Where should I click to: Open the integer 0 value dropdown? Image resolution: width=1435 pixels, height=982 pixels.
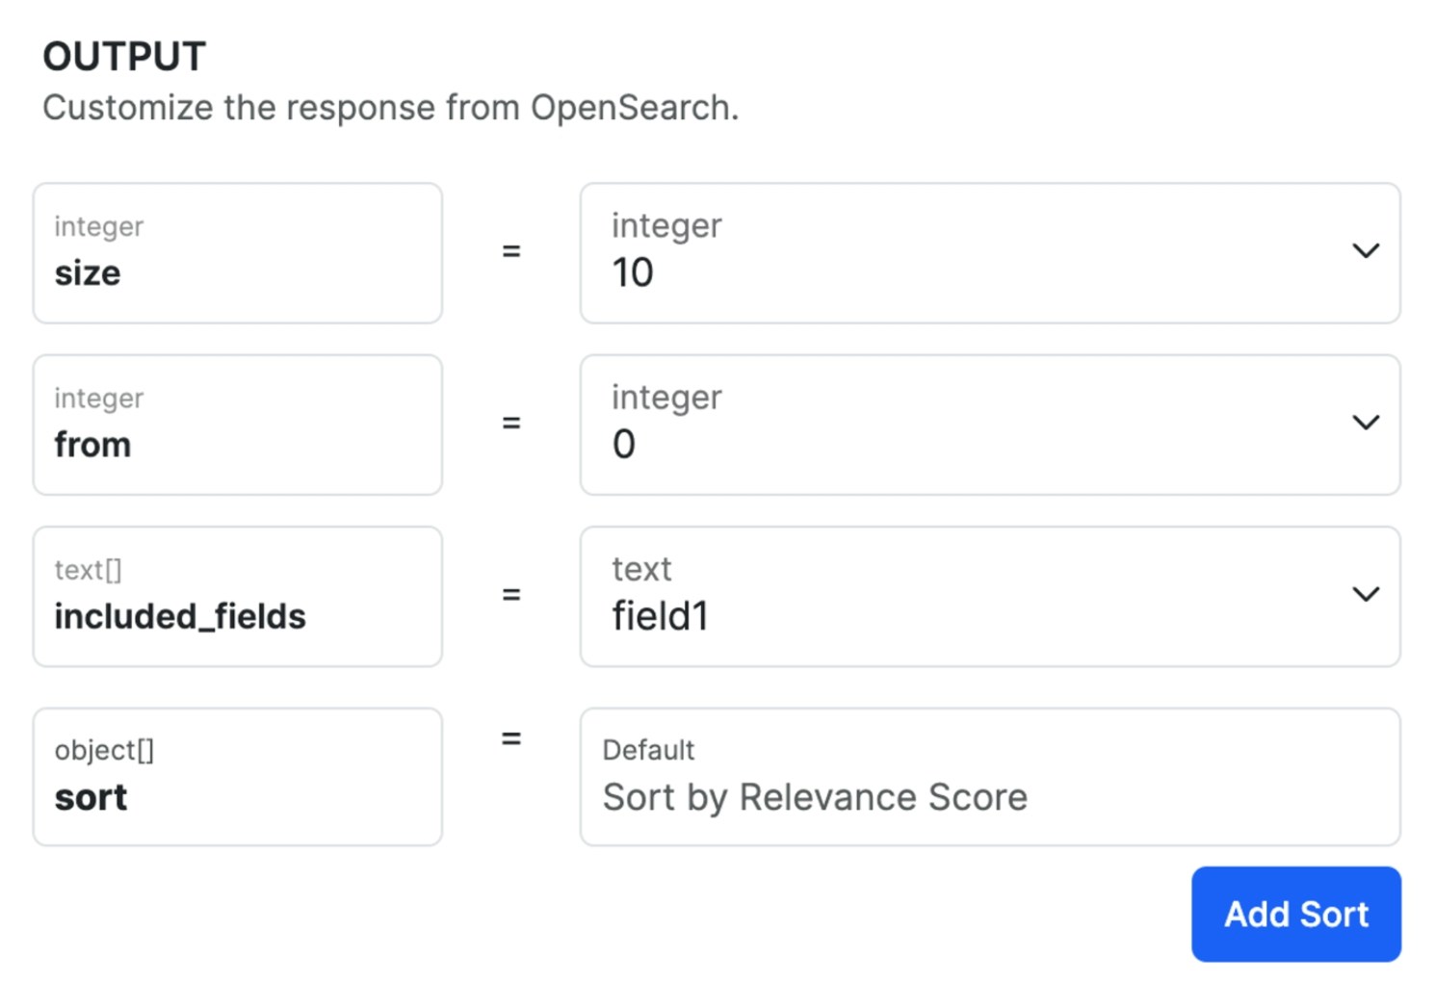click(963, 425)
